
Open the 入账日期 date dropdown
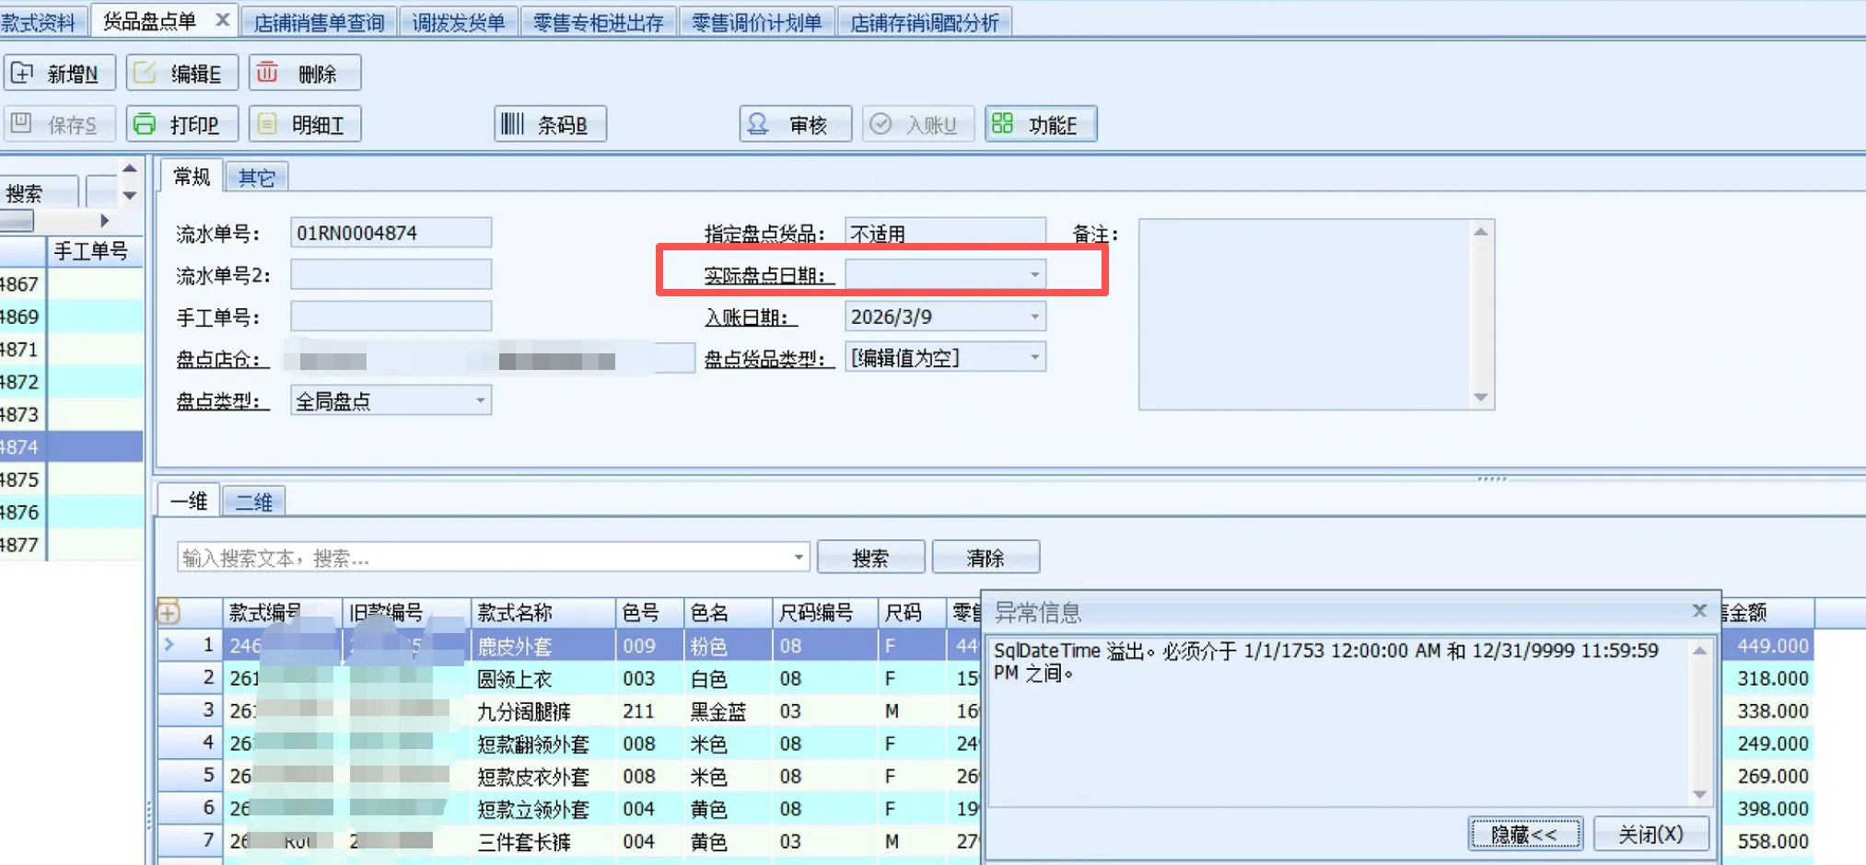tap(1034, 317)
